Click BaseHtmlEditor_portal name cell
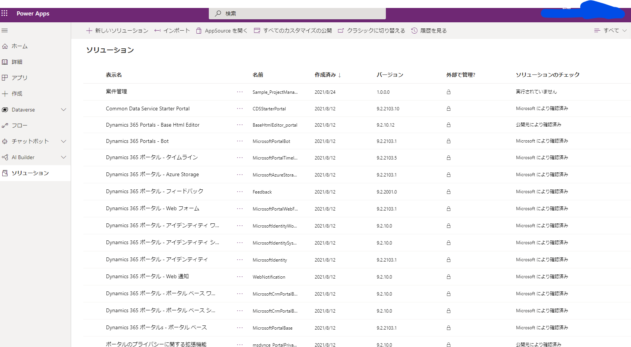The height and width of the screenshot is (347, 631). coord(275,125)
